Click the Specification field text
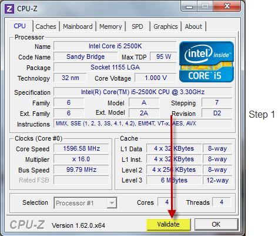The width and height of the screenshot is (278, 236). pyautogui.click(x=143, y=92)
